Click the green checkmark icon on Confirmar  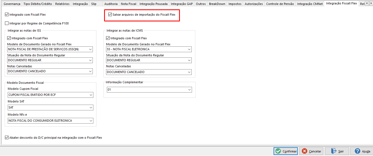pos(278,151)
